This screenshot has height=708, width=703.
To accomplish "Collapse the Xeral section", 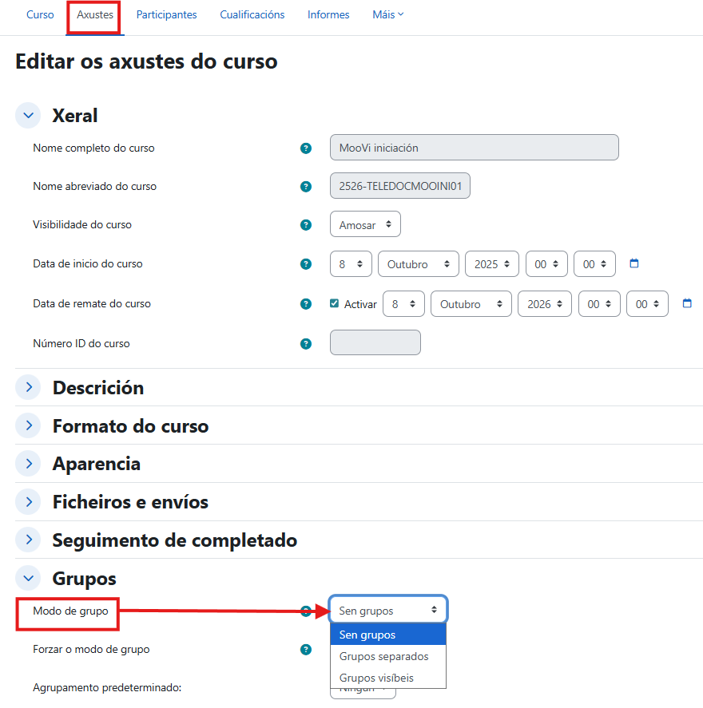I will click(x=28, y=116).
